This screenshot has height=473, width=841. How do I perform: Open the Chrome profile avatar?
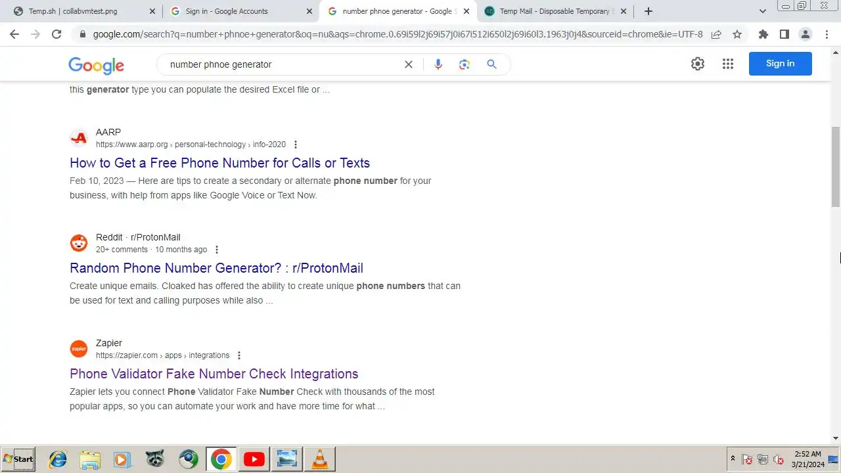tap(805, 34)
